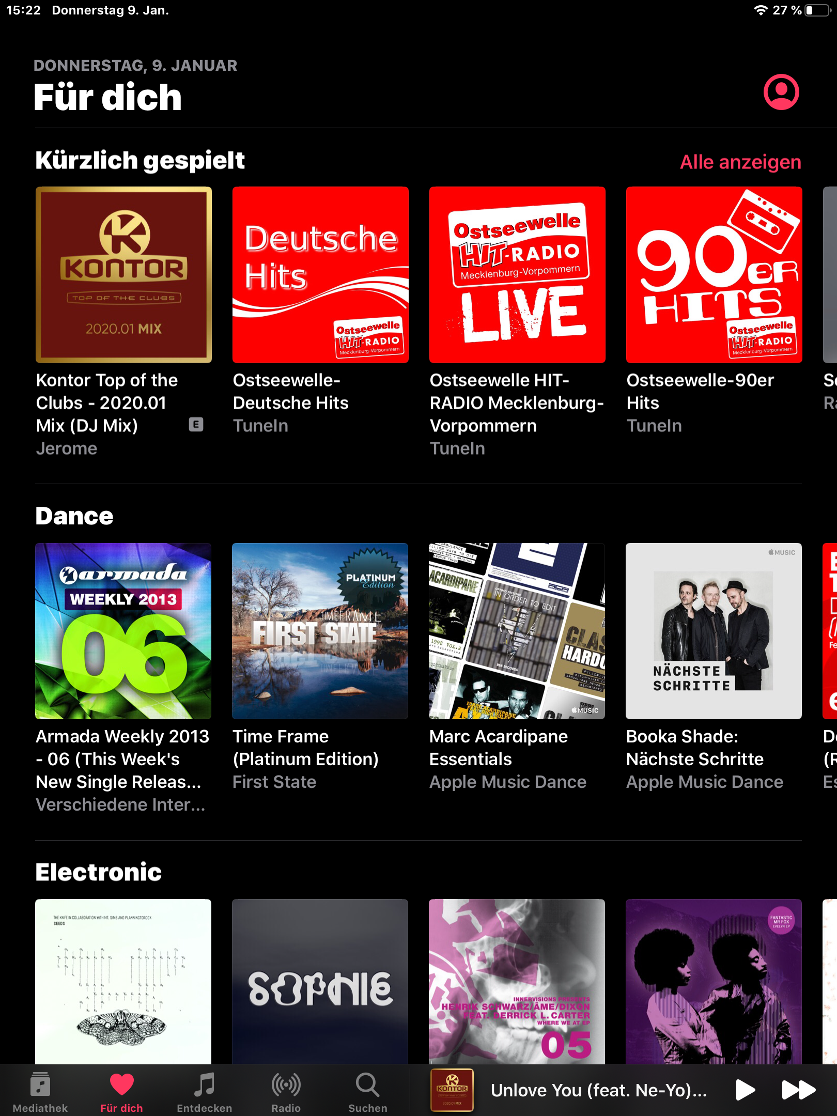Open The Knife Seeds album cover
The height and width of the screenshot is (1116, 837).
pyautogui.click(x=123, y=982)
